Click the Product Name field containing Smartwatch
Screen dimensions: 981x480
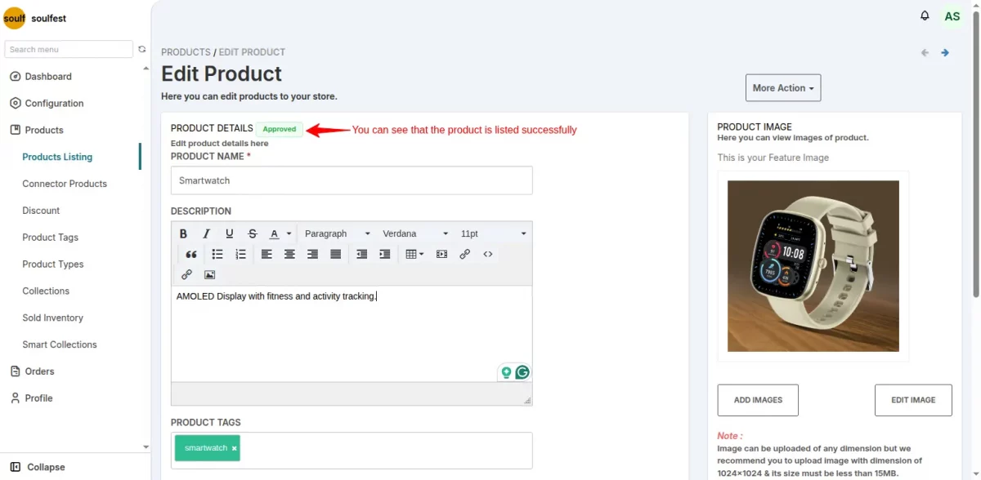tap(352, 180)
